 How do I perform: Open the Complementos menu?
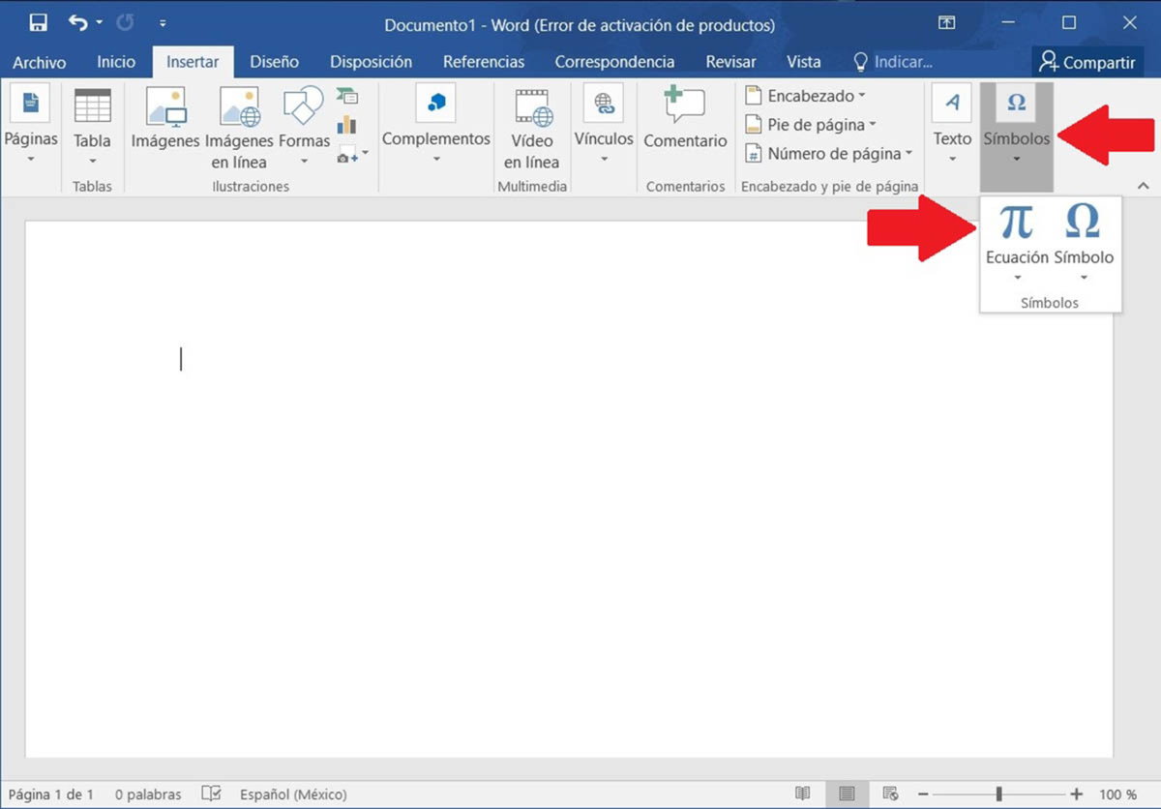[x=436, y=125]
